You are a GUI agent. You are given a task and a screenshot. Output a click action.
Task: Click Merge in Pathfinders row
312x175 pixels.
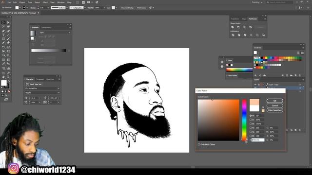pos(245,35)
